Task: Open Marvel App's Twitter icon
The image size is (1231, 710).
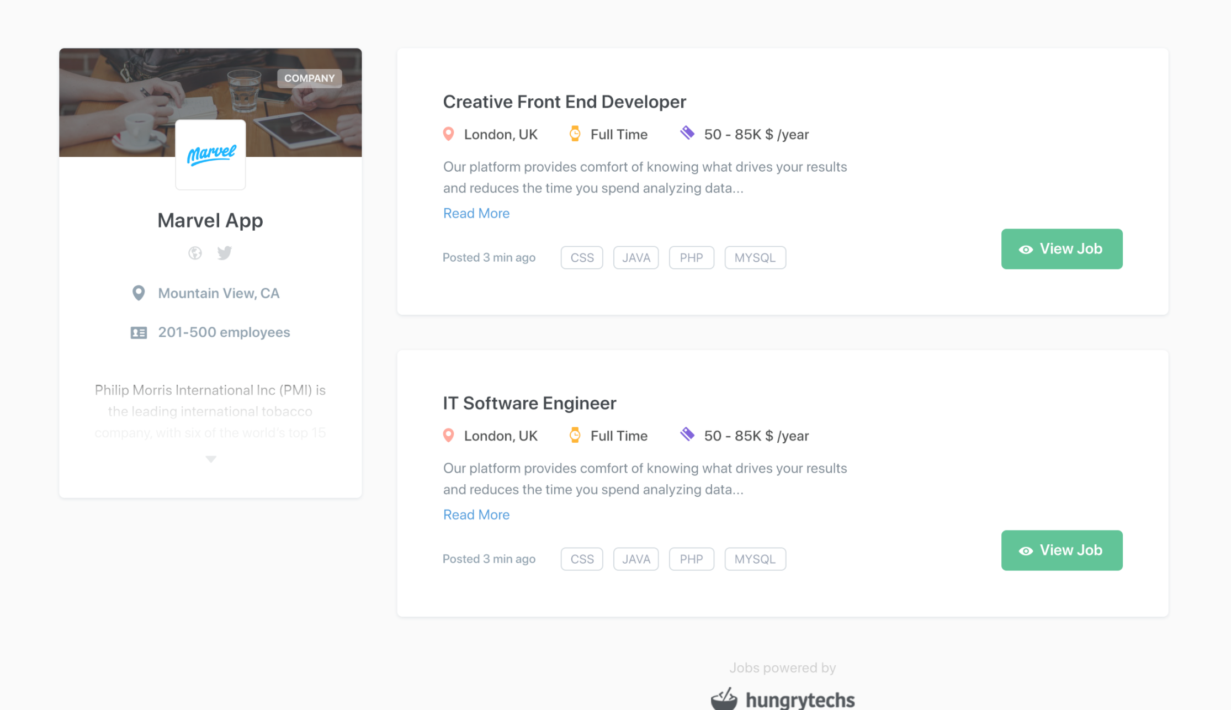Action: pyautogui.click(x=224, y=253)
